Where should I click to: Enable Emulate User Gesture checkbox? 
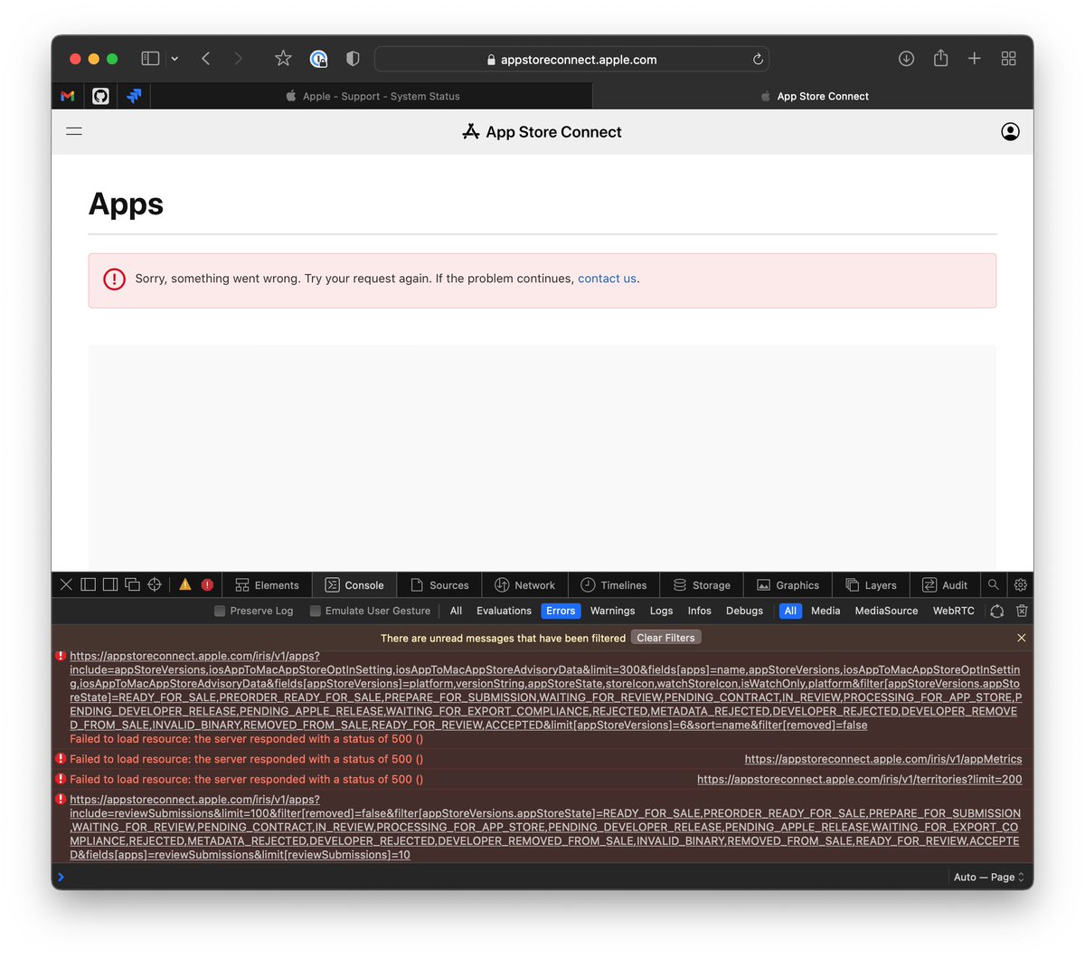[x=316, y=611]
